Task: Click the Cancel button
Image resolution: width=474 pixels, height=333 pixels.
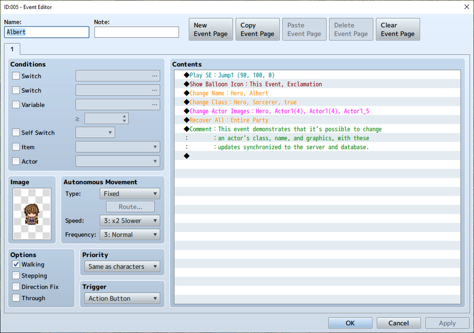Action: point(398,323)
